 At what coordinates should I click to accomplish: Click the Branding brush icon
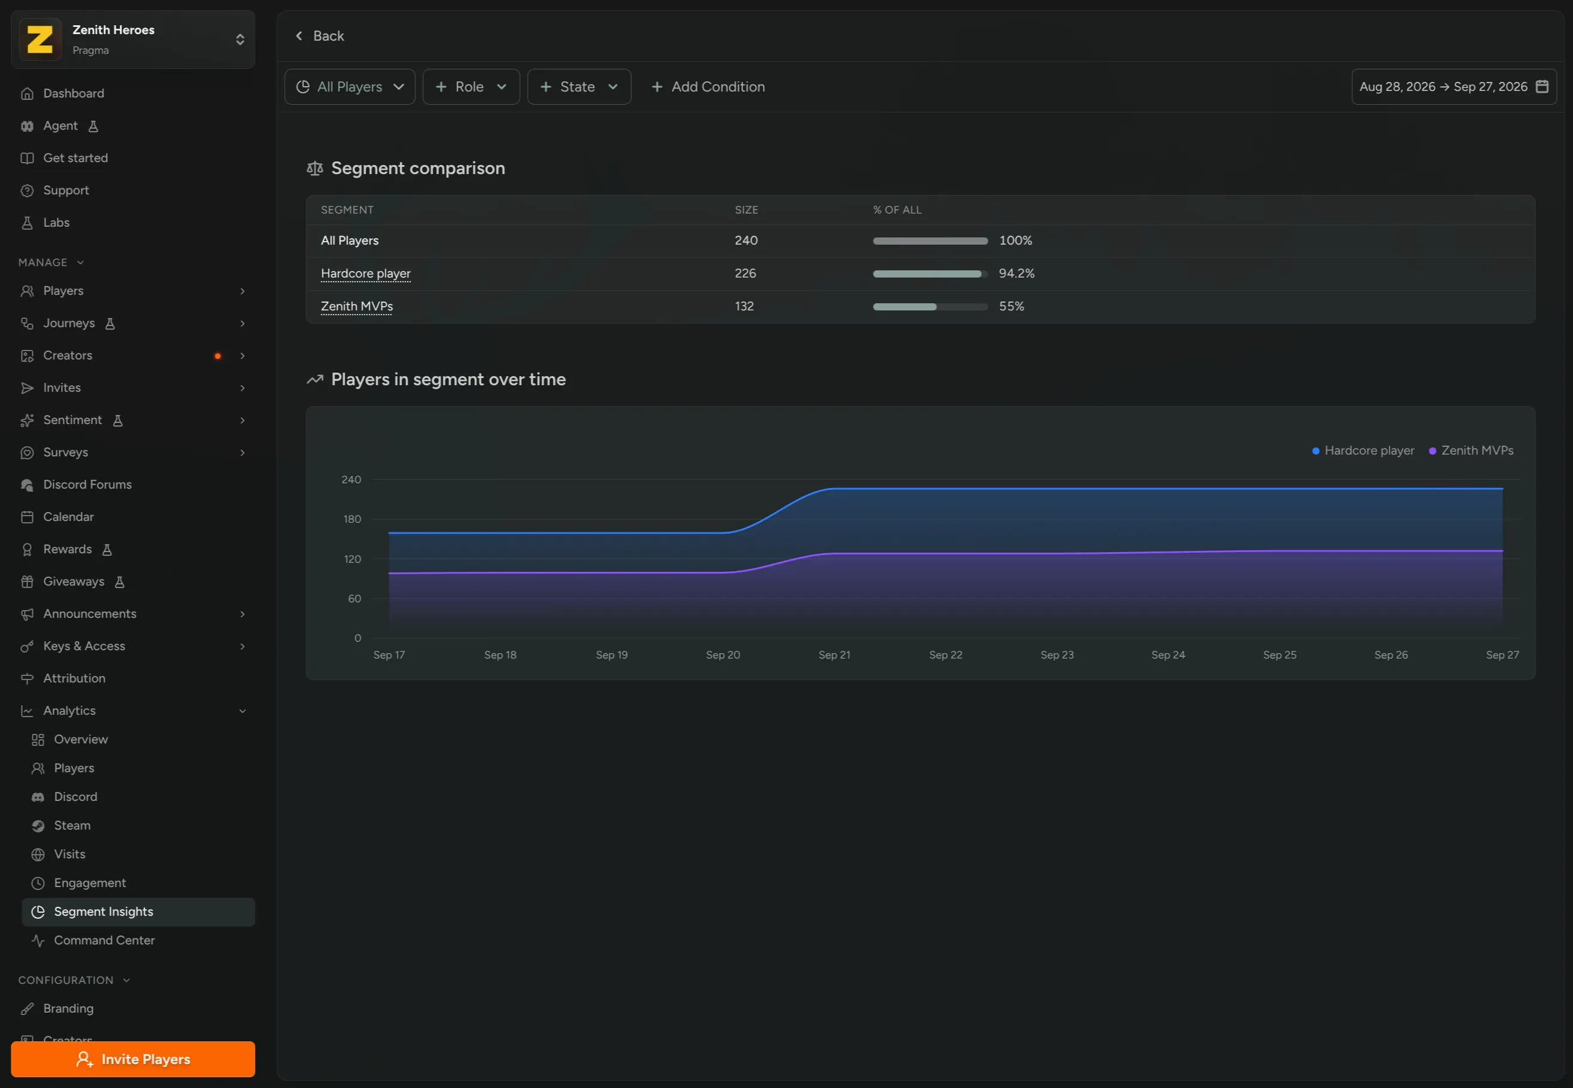coord(28,1009)
